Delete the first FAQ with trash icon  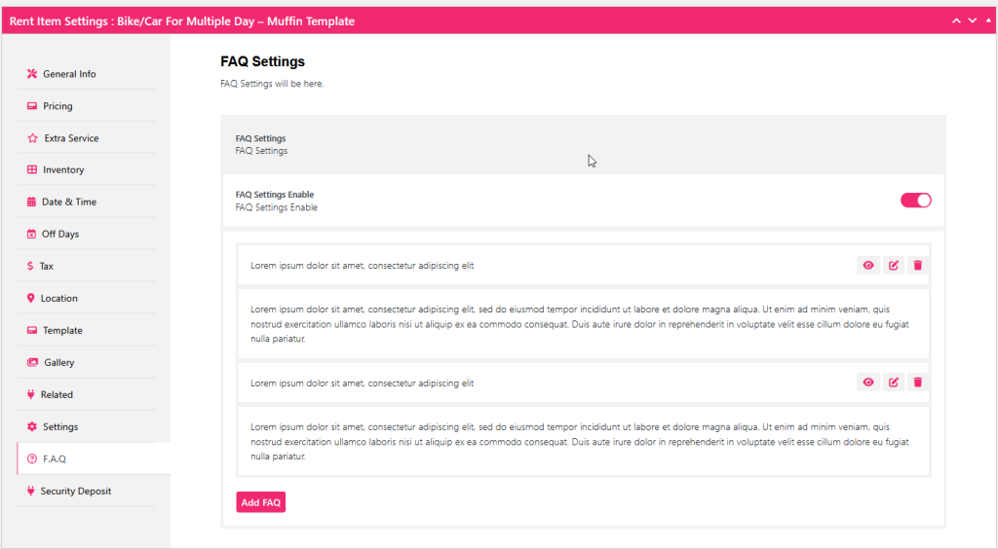[917, 265]
